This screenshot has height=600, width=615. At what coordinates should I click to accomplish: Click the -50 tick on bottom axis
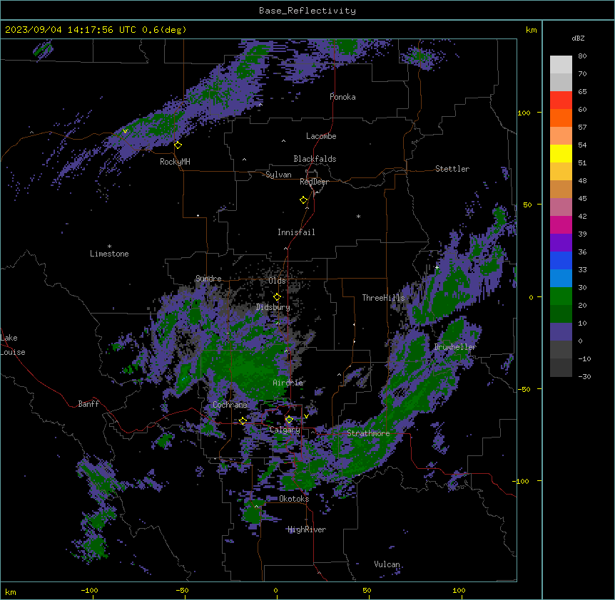coord(182,590)
